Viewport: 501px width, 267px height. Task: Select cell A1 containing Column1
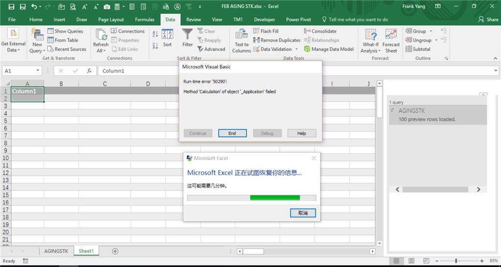click(x=27, y=91)
